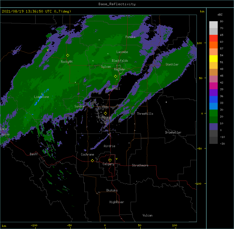Image resolution: width=234 pixels, height=229 pixels.
Task: Click the -30 value on the dBZ legend
Action: pyautogui.click(x=222, y=144)
